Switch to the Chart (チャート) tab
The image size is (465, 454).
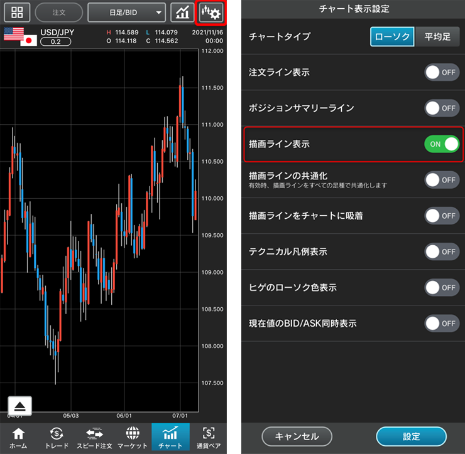click(170, 438)
